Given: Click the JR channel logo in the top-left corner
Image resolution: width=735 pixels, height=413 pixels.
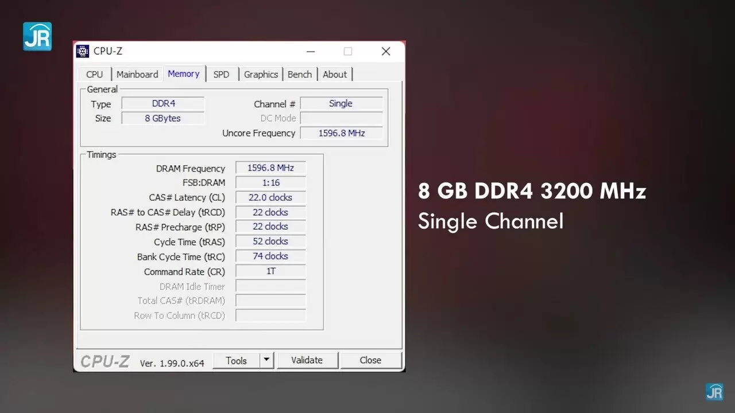Looking at the screenshot, I should pyautogui.click(x=37, y=36).
